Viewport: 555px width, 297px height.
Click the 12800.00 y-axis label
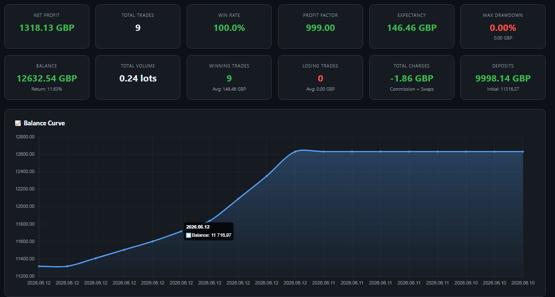[25, 137]
